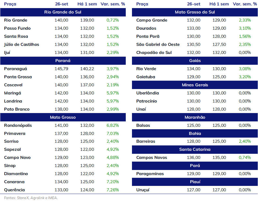
Task: Select the 2,29% variation for Ijuí
Action: coord(113,53)
